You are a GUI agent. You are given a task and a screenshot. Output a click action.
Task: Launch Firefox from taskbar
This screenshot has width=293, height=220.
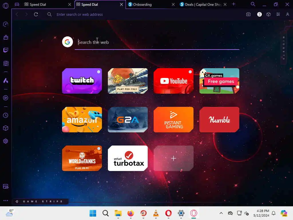click(x=130, y=213)
